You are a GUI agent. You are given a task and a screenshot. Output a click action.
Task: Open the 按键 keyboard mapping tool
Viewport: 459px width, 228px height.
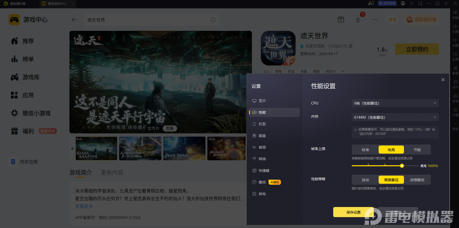(x=455, y=15)
